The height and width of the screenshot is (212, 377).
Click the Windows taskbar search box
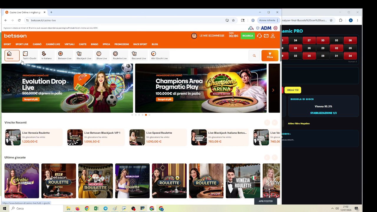(36, 208)
